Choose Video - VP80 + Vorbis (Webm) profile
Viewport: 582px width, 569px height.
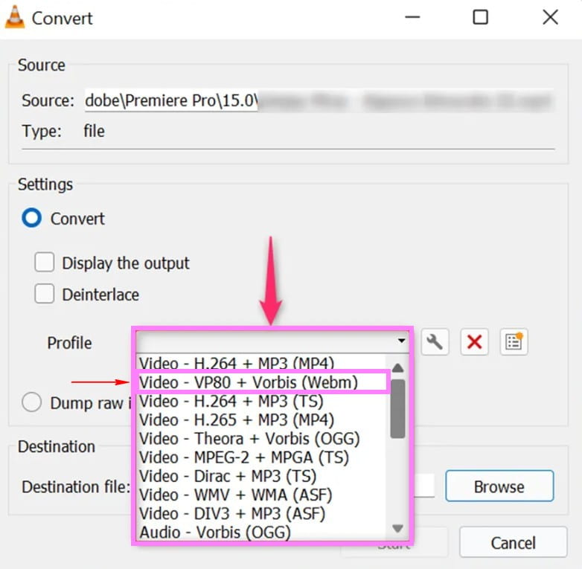pos(249,382)
